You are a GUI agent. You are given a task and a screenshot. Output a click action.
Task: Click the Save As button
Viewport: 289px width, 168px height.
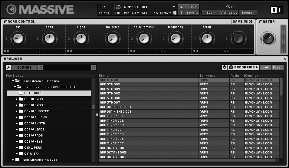pos(192,13)
